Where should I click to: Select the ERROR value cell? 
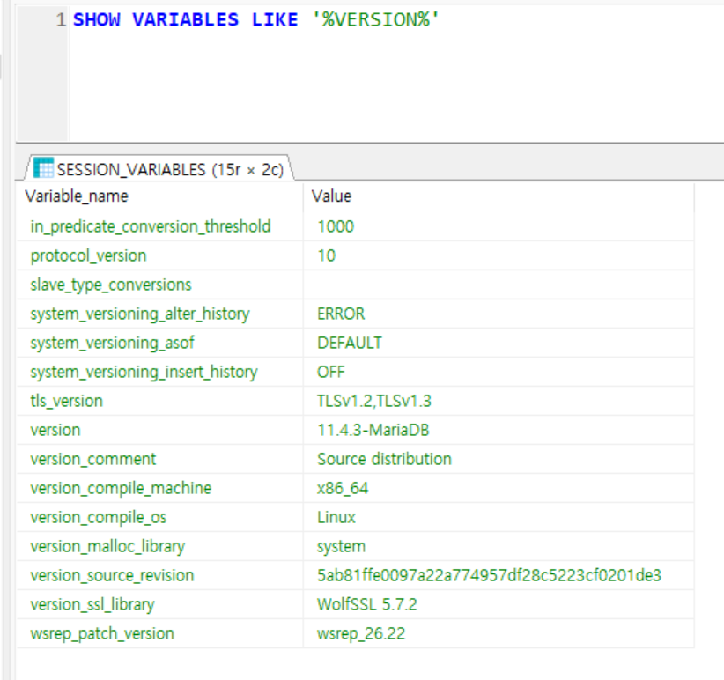pos(499,314)
